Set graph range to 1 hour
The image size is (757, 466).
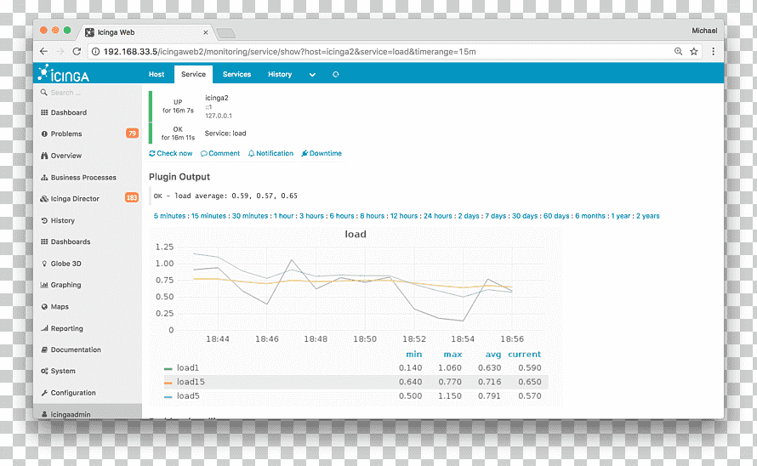pyautogui.click(x=284, y=216)
